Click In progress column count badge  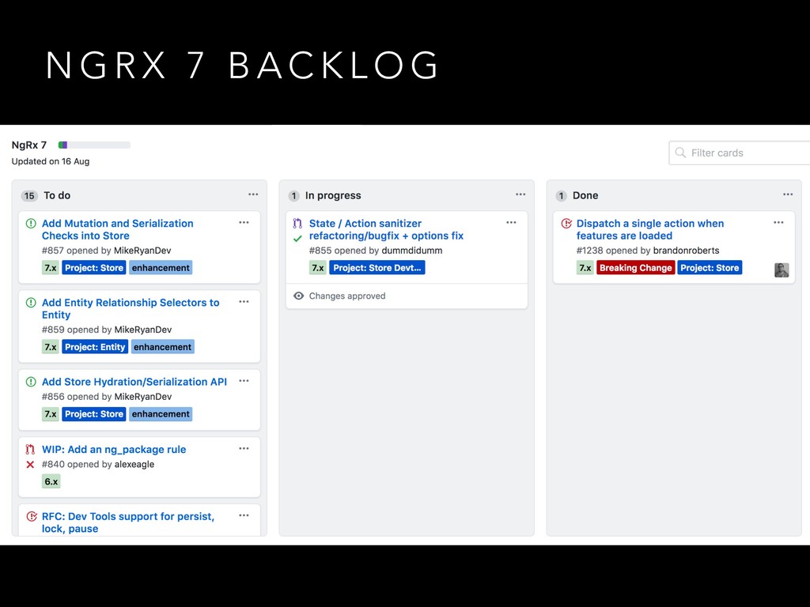click(x=294, y=196)
